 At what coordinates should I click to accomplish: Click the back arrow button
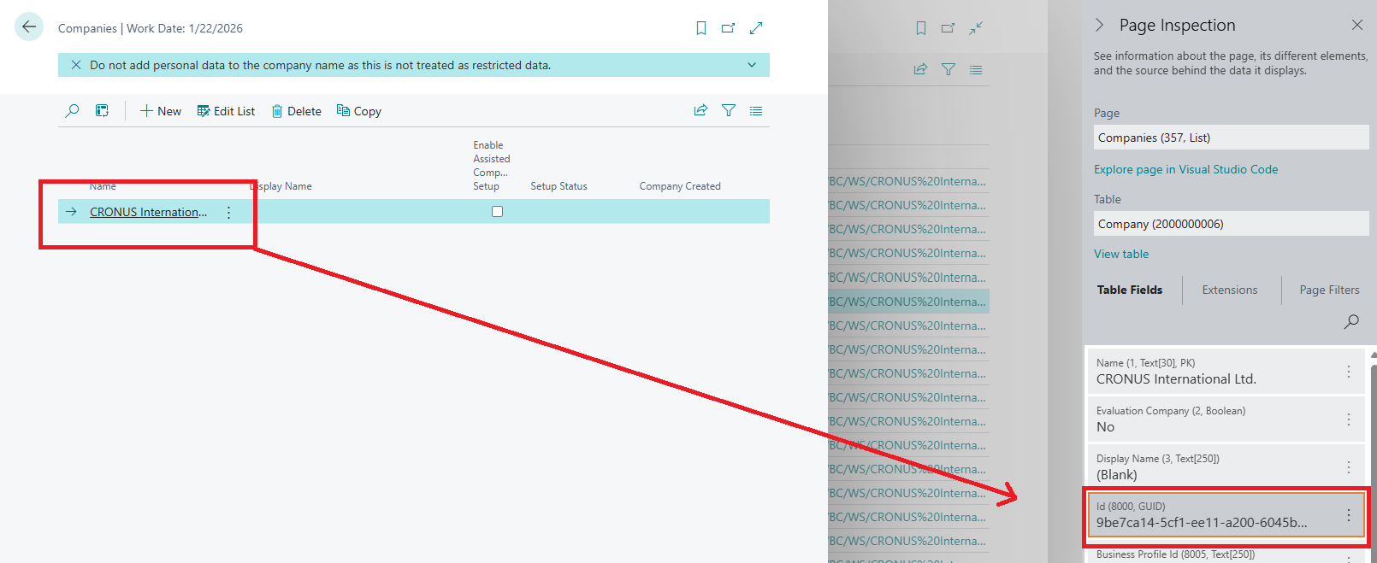(29, 27)
